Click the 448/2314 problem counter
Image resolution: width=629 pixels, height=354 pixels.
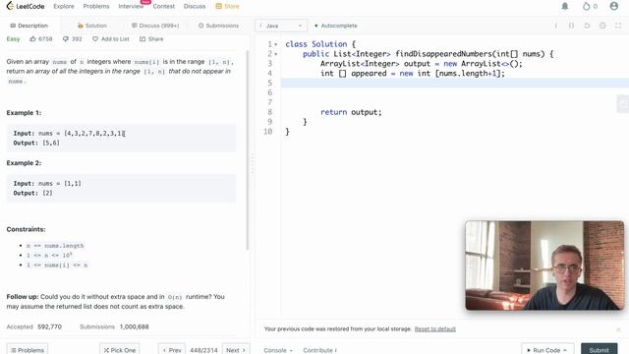point(203,350)
